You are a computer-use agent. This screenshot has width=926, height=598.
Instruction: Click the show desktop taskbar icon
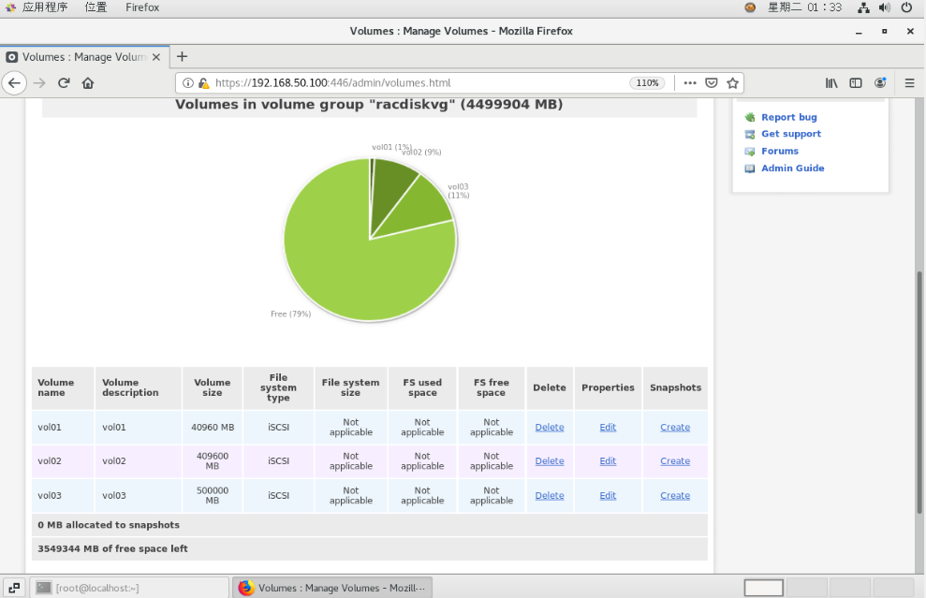(x=14, y=588)
